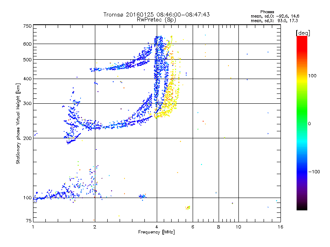Image resolution: width=330 pixels, height=247 pixels.
Task: Click the '8' x-axis tick label
Action: (x=219, y=227)
